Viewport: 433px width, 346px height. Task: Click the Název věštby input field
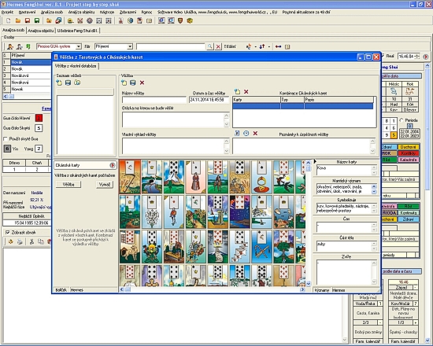pos(154,100)
